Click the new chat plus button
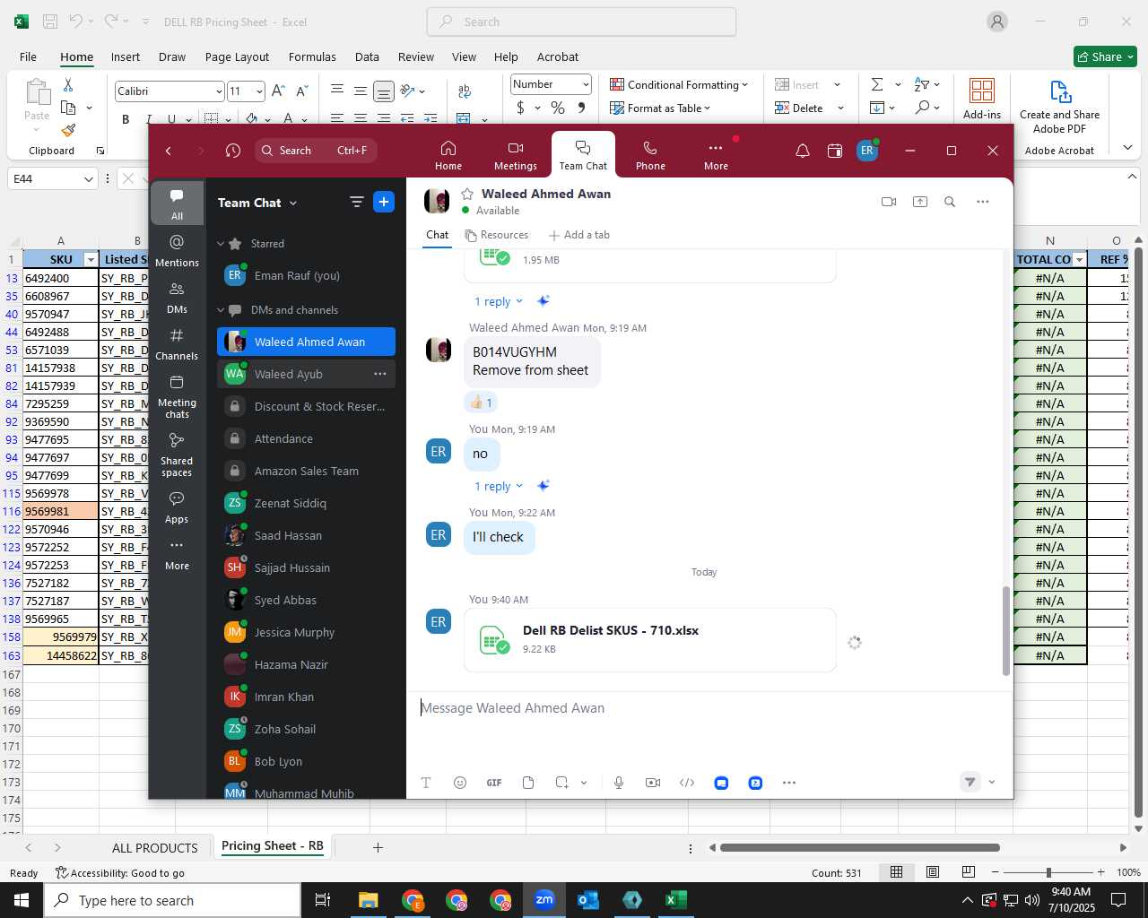 tap(384, 203)
